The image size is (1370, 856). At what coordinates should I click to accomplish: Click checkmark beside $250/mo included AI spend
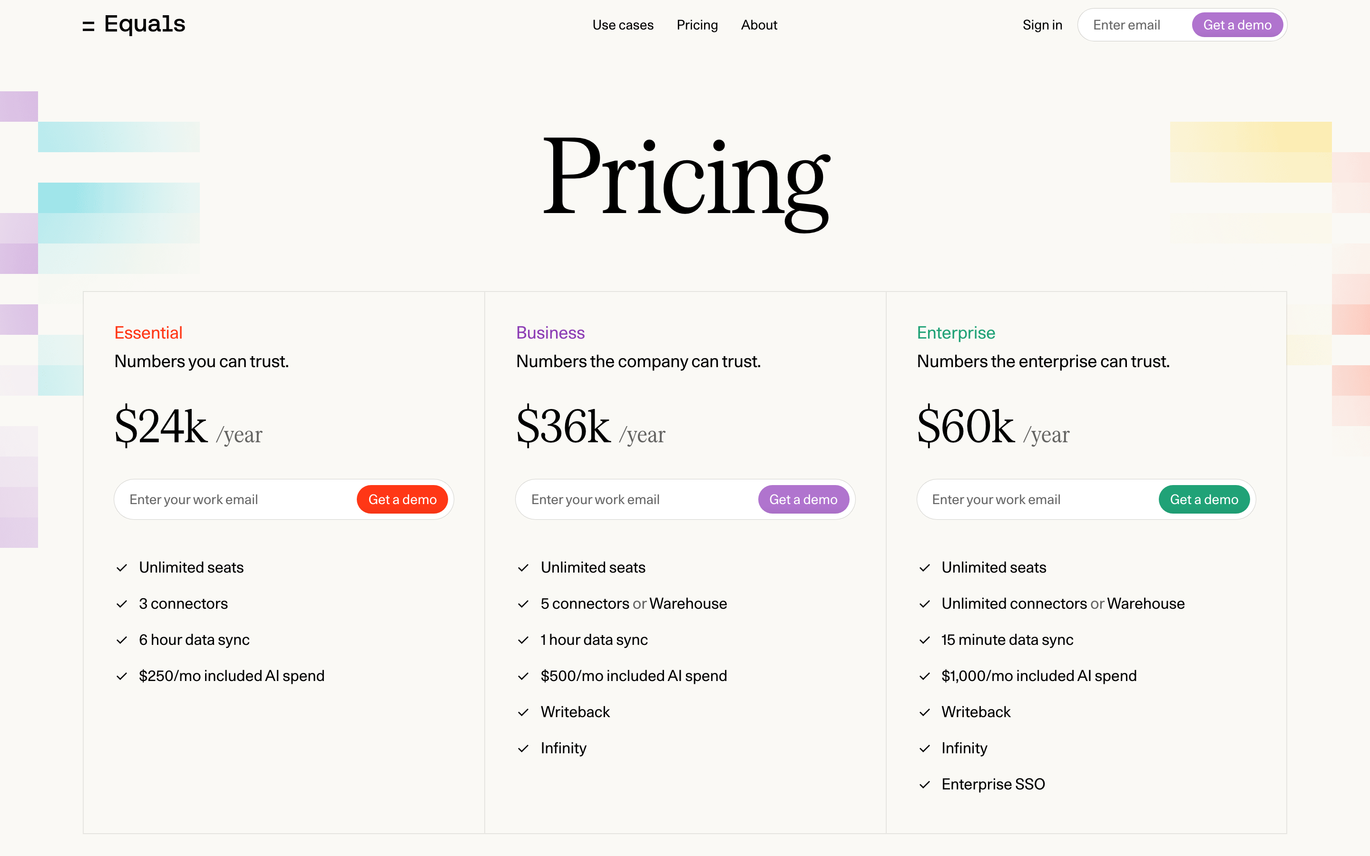[x=122, y=677]
